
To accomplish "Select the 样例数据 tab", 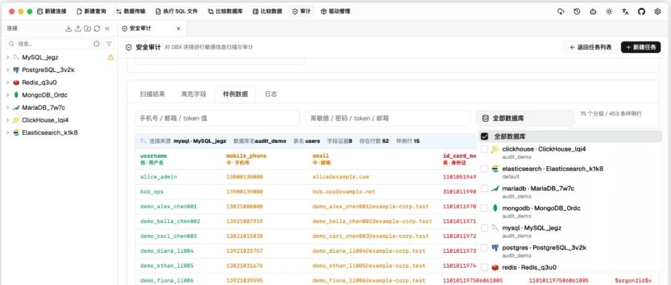I will [x=235, y=94].
